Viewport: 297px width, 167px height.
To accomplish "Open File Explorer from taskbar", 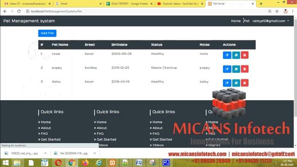I will click(x=17, y=163).
